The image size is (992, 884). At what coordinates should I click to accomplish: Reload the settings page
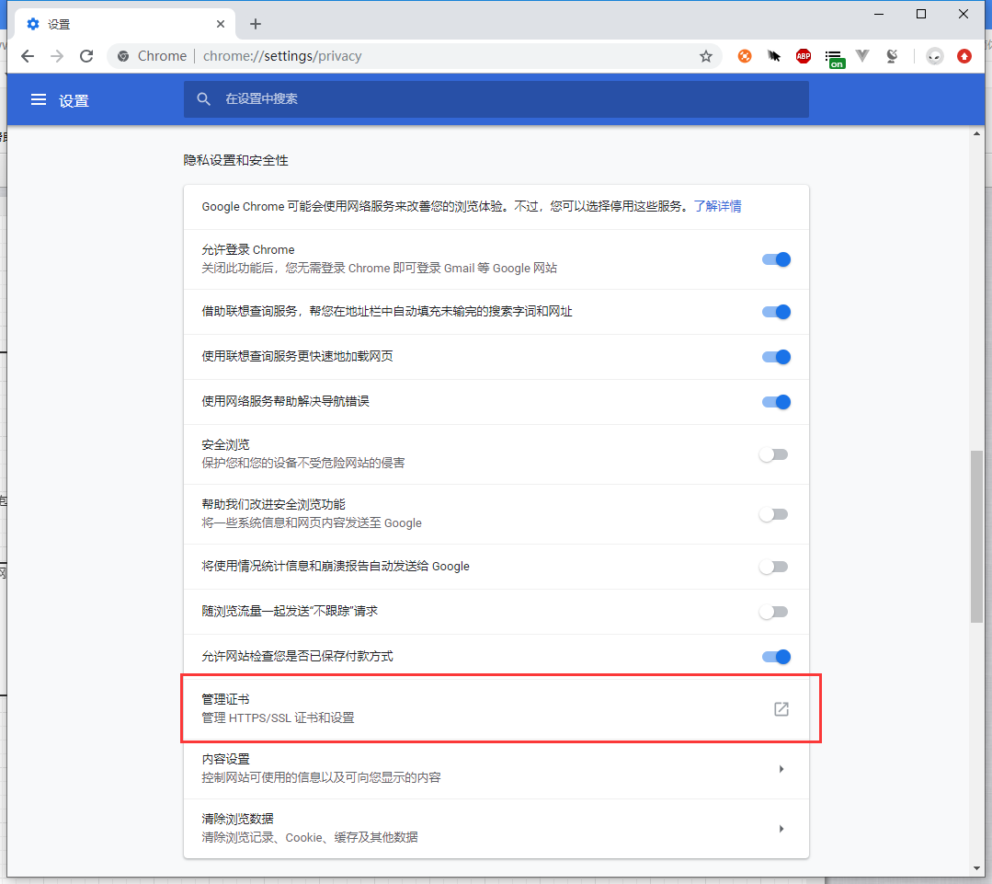pyautogui.click(x=86, y=56)
